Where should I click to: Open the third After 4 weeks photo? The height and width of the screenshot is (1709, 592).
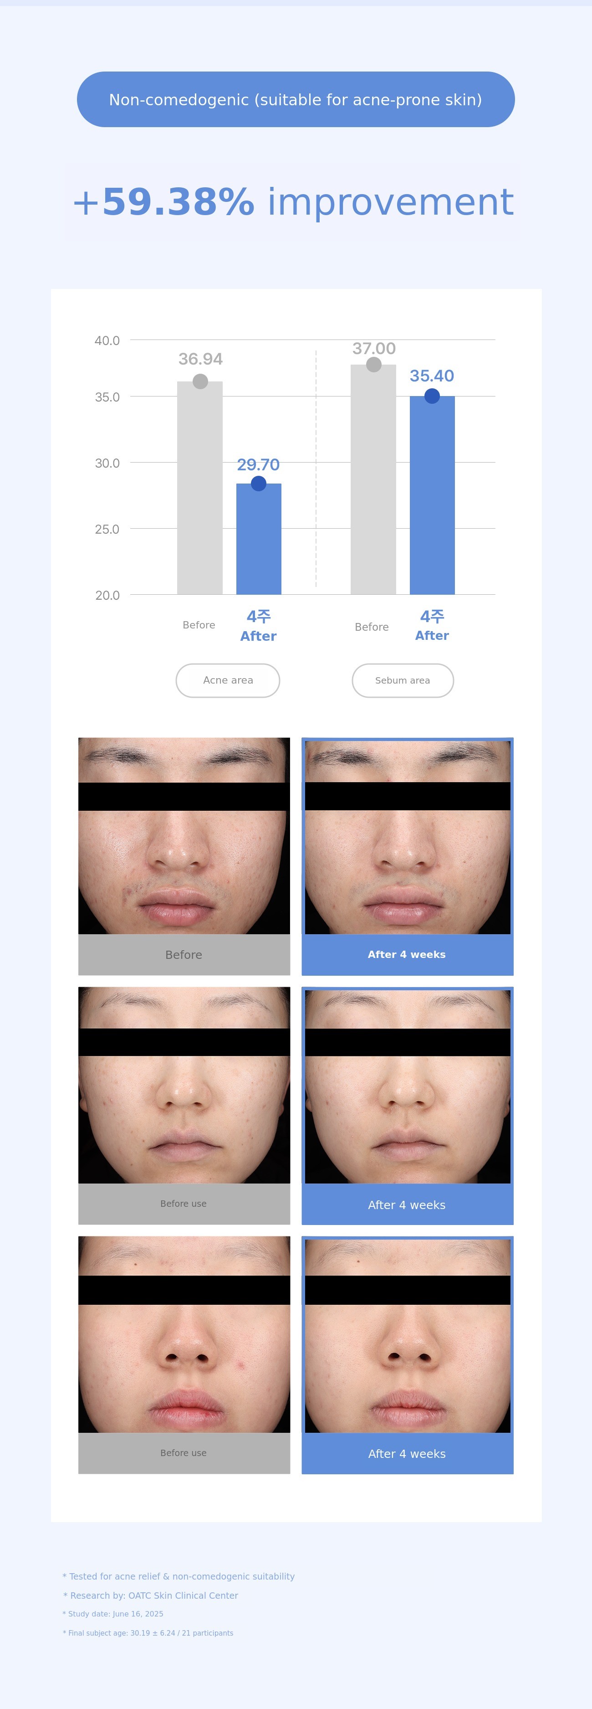click(408, 1335)
